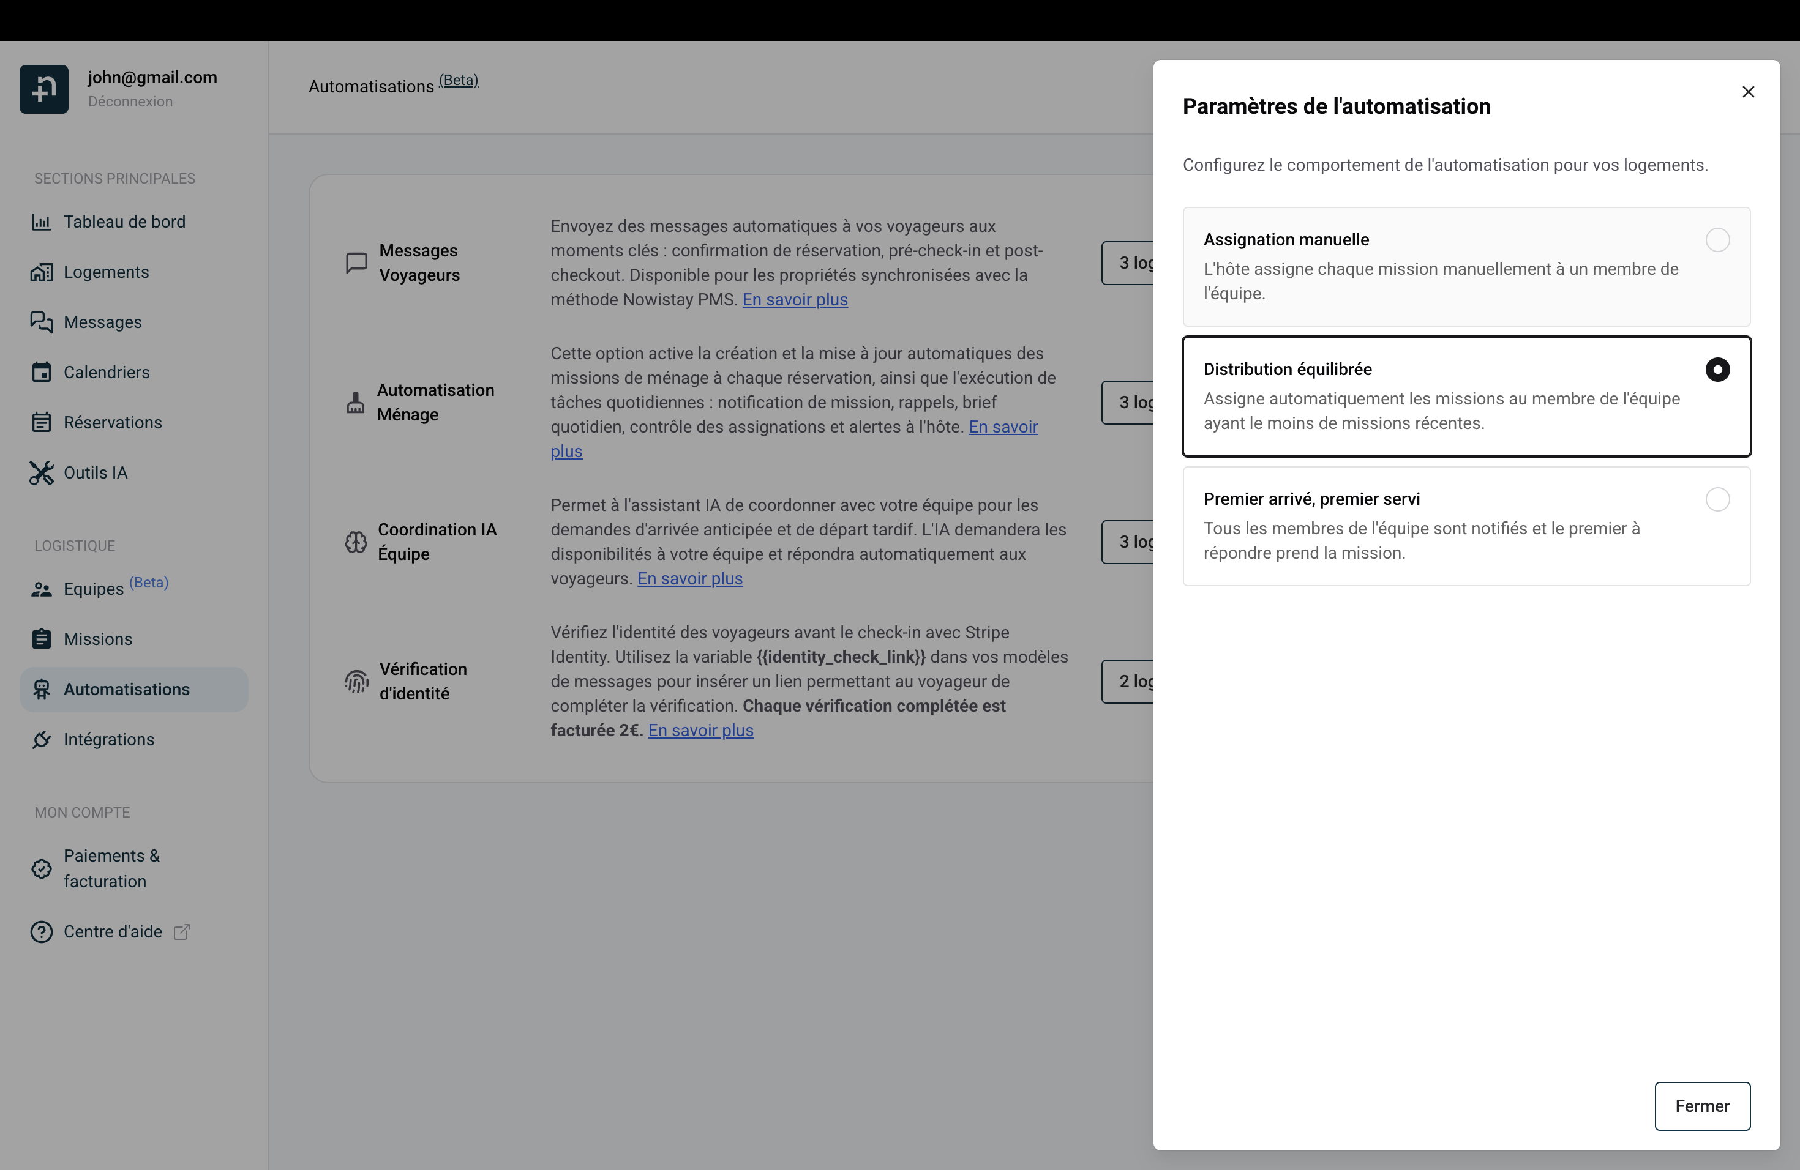Click the Automatisation Ménage broom icon

pos(356,402)
